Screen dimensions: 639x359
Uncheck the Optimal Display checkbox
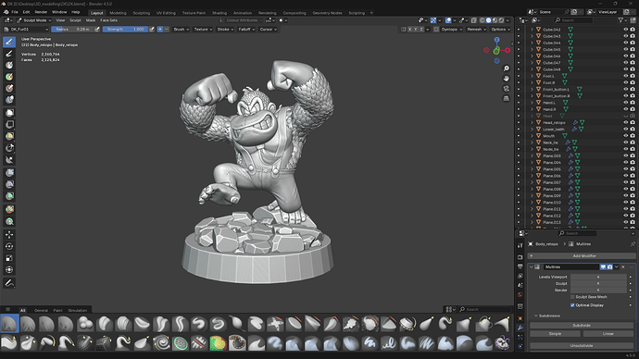[572, 304]
